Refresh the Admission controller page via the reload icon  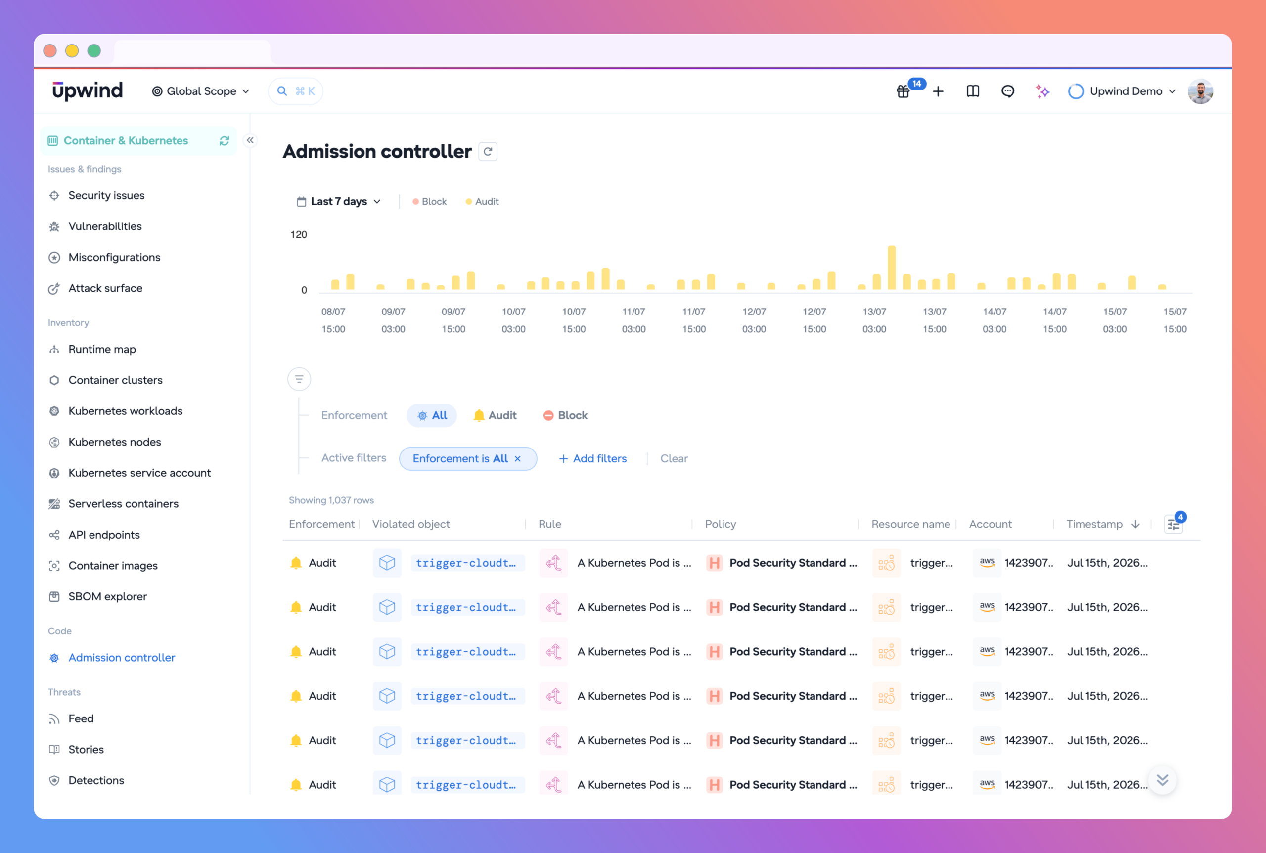(488, 151)
